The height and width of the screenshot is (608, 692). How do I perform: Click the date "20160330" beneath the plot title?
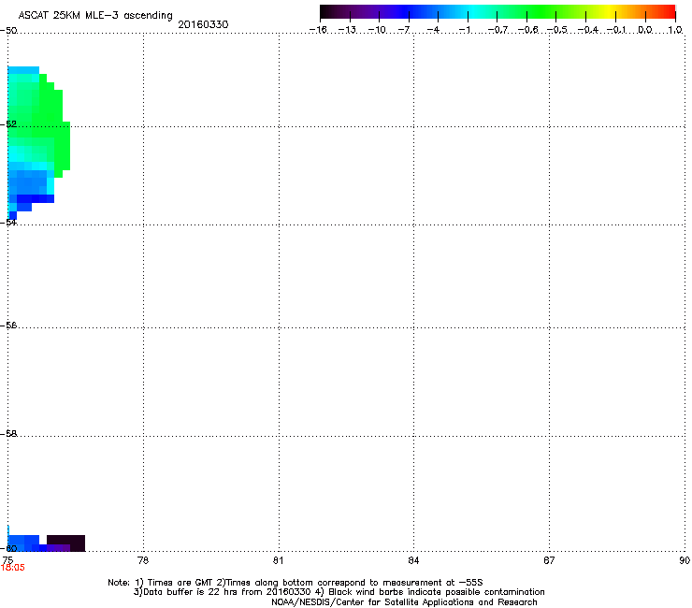tap(203, 24)
